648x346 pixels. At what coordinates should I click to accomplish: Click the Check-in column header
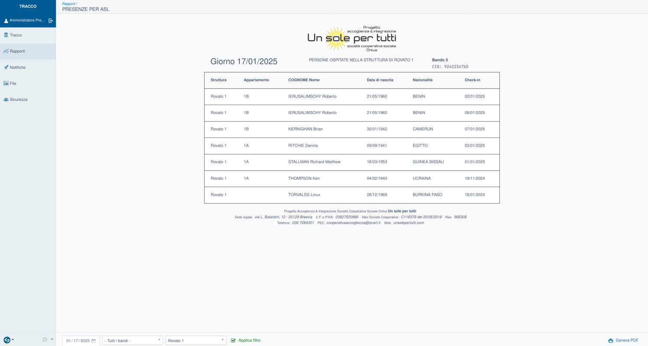tap(472, 80)
